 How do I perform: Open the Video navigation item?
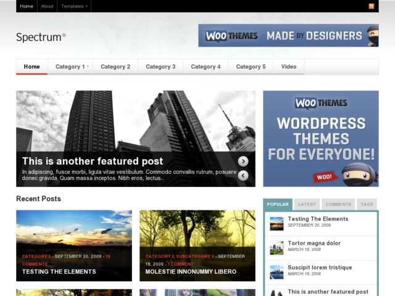[x=289, y=67]
